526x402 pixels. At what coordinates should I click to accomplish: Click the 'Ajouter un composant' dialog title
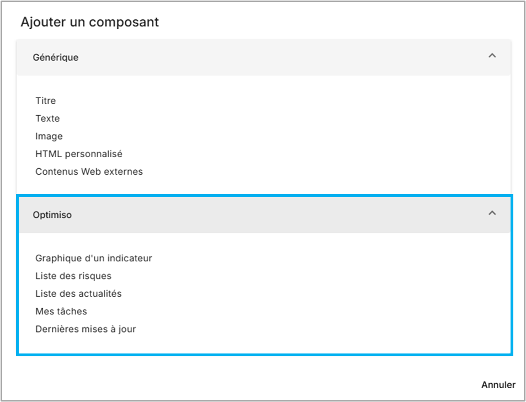[x=89, y=23]
